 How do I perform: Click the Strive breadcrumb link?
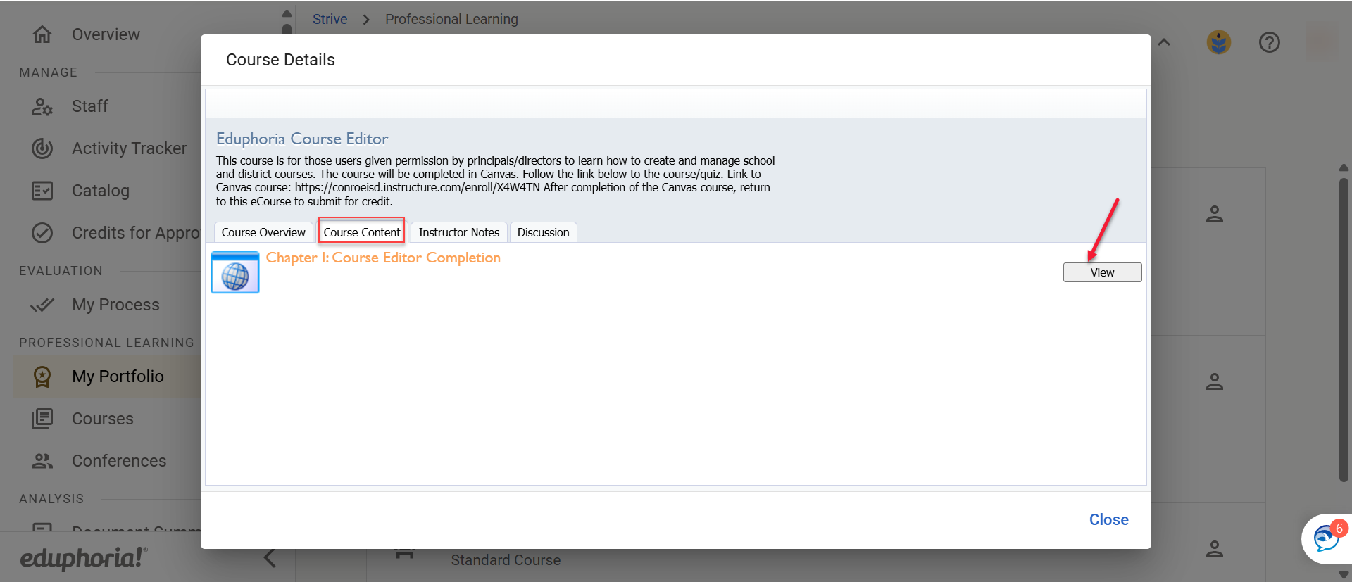[330, 19]
